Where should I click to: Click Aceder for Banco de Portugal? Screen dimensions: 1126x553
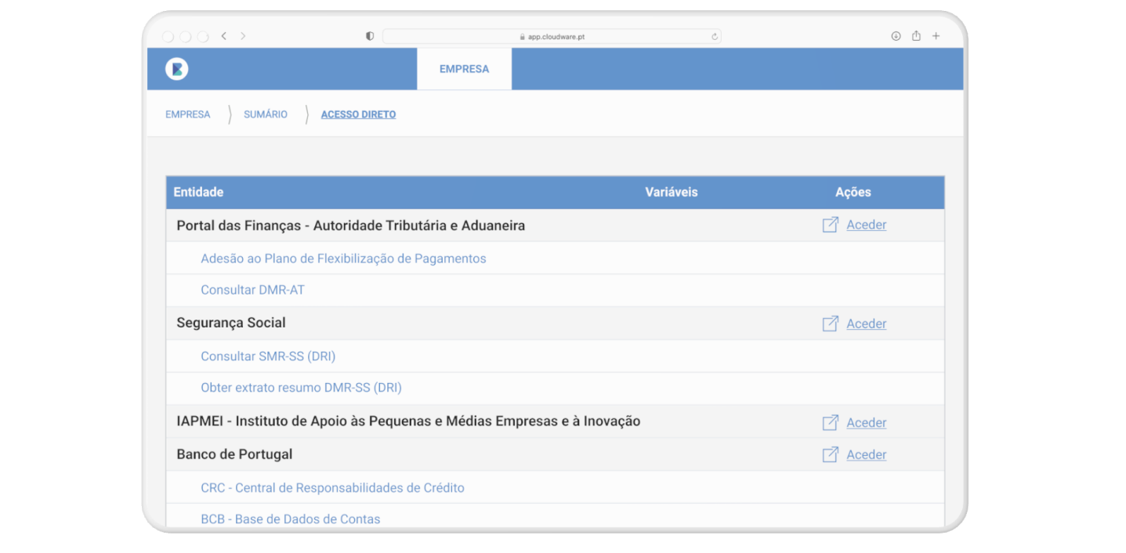coord(867,454)
